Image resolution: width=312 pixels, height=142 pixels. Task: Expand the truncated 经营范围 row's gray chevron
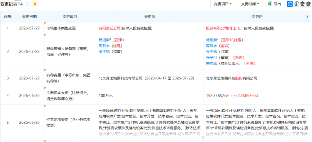203,137
